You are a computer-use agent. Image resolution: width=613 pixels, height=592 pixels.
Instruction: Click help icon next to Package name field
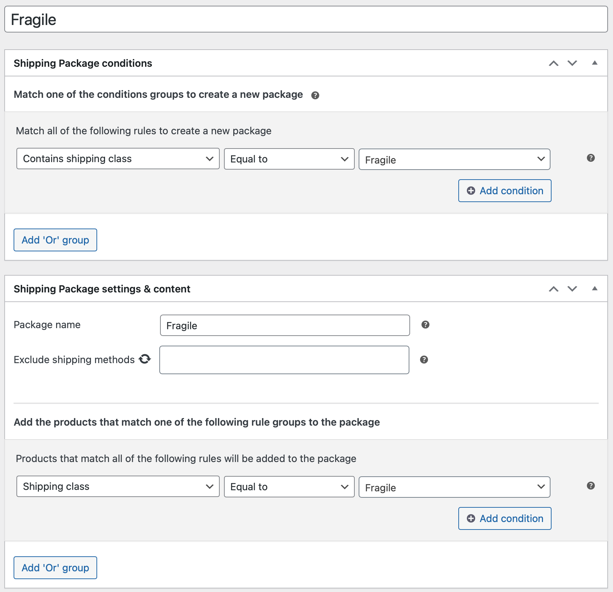(425, 325)
